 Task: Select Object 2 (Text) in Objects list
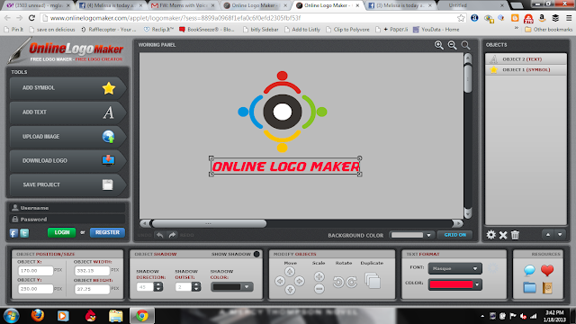click(x=526, y=59)
